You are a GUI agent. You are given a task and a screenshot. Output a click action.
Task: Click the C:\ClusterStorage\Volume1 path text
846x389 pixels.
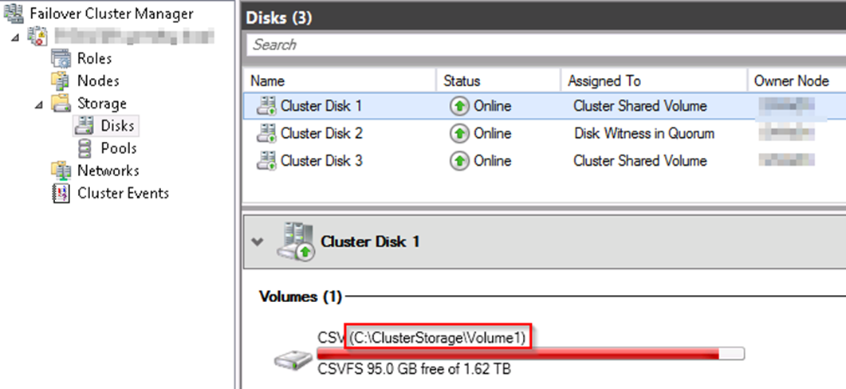[x=437, y=338]
